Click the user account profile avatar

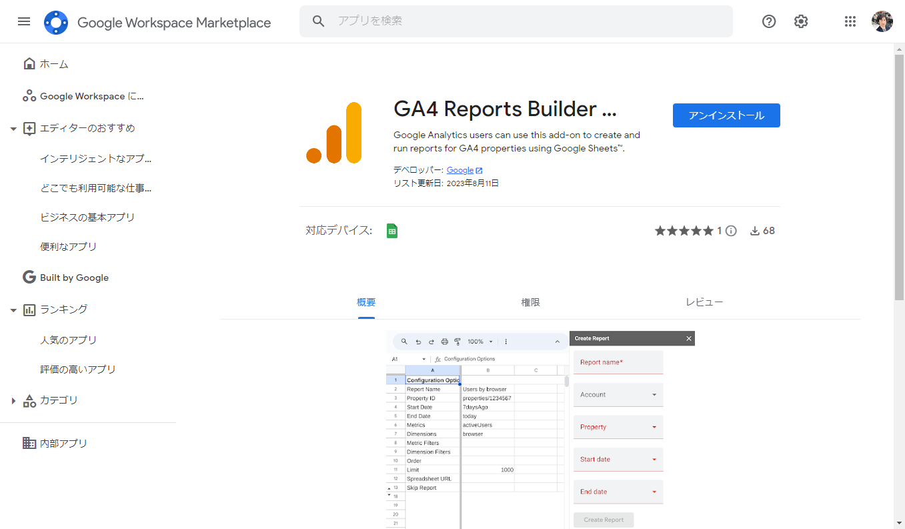pyautogui.click(x=882, y=21)
